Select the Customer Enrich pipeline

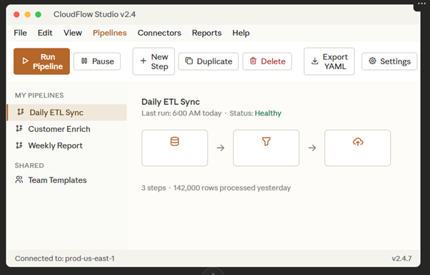click(66, 129)
